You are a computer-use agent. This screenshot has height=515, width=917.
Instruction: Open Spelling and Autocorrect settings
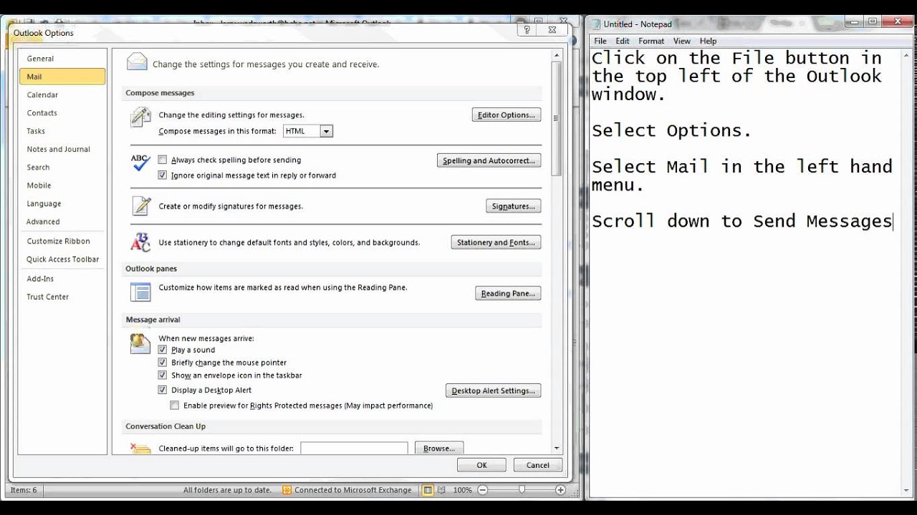pyautogui.click(x=489, y=161)
